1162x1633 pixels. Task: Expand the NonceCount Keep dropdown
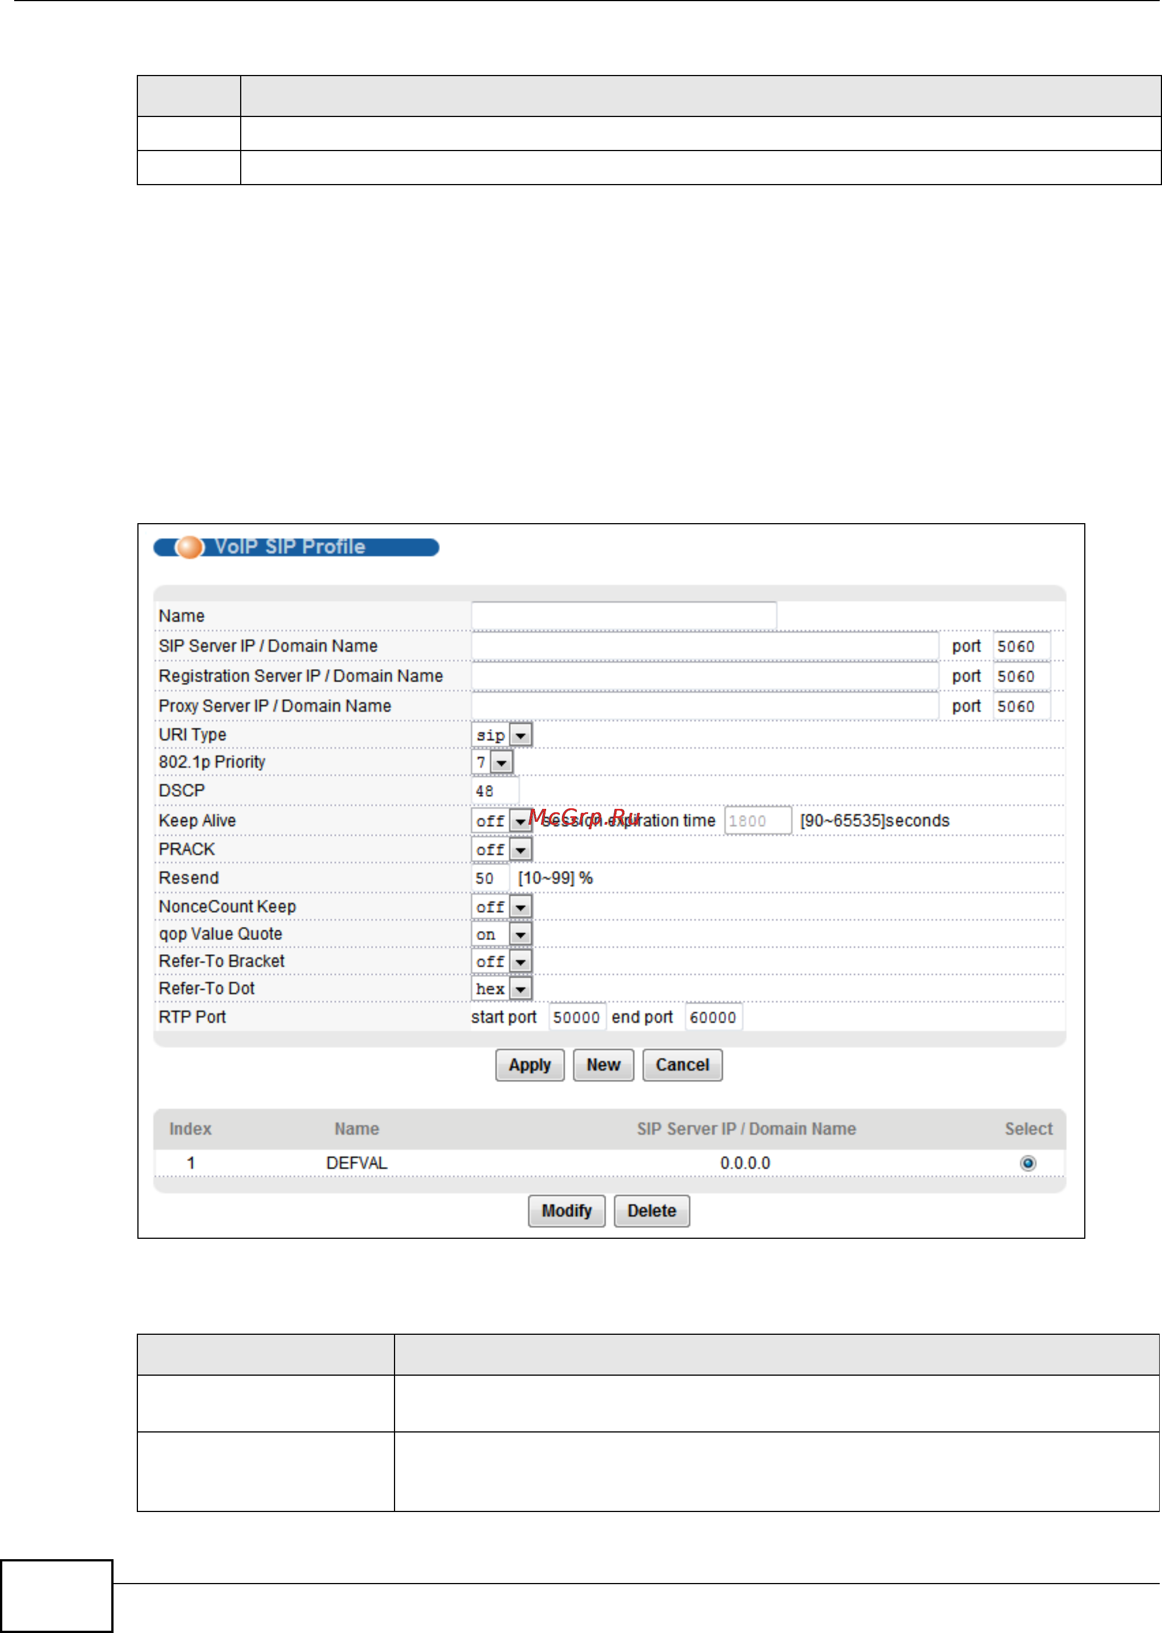(x=520, y=907)
